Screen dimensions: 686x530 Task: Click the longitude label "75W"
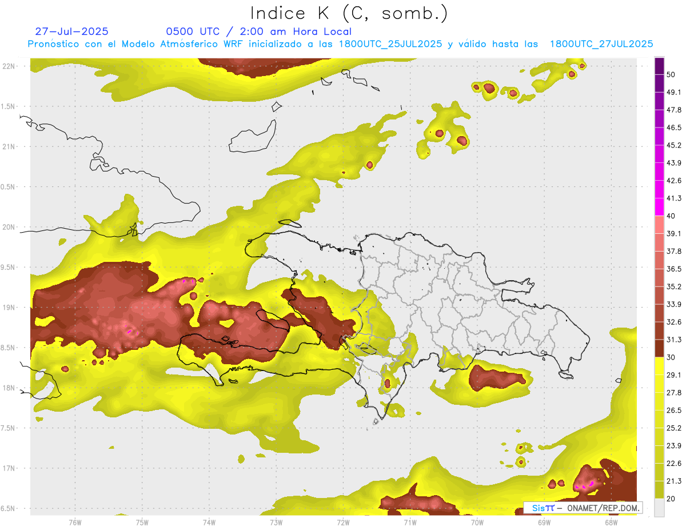tap(142, 523)
